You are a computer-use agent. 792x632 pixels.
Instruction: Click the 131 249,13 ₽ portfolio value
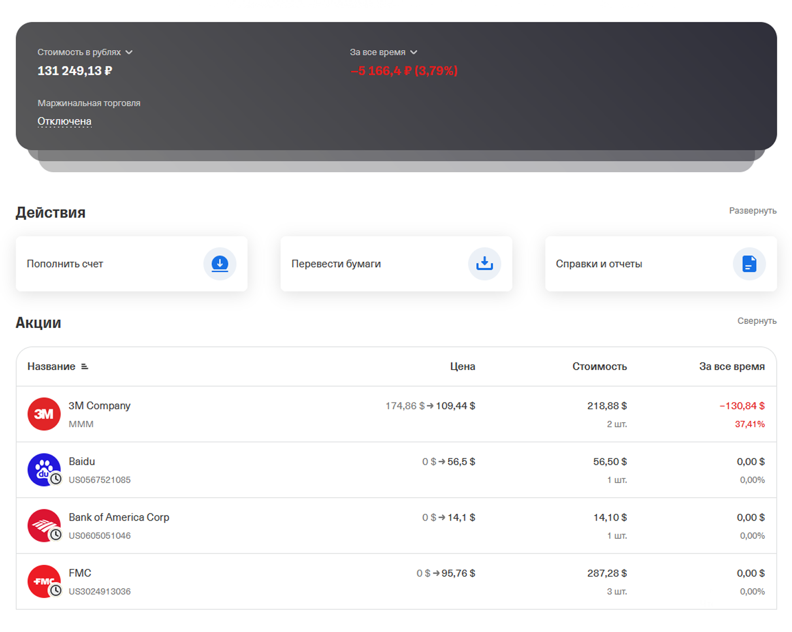[75, 71]
